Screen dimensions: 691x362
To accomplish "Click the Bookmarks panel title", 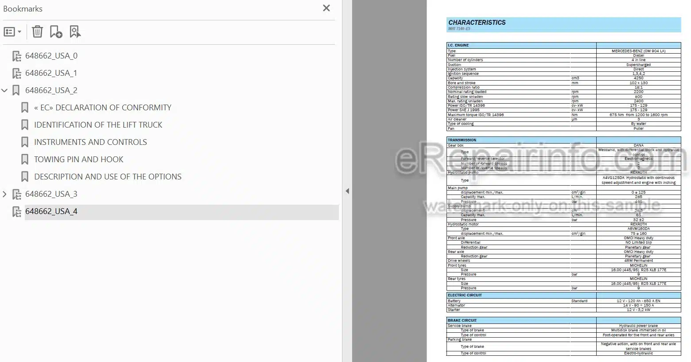I will [x=23, y=9].
